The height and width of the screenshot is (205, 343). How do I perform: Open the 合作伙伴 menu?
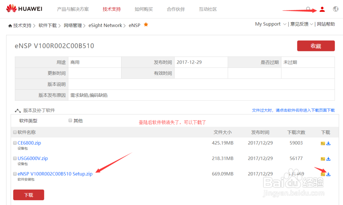176,9
